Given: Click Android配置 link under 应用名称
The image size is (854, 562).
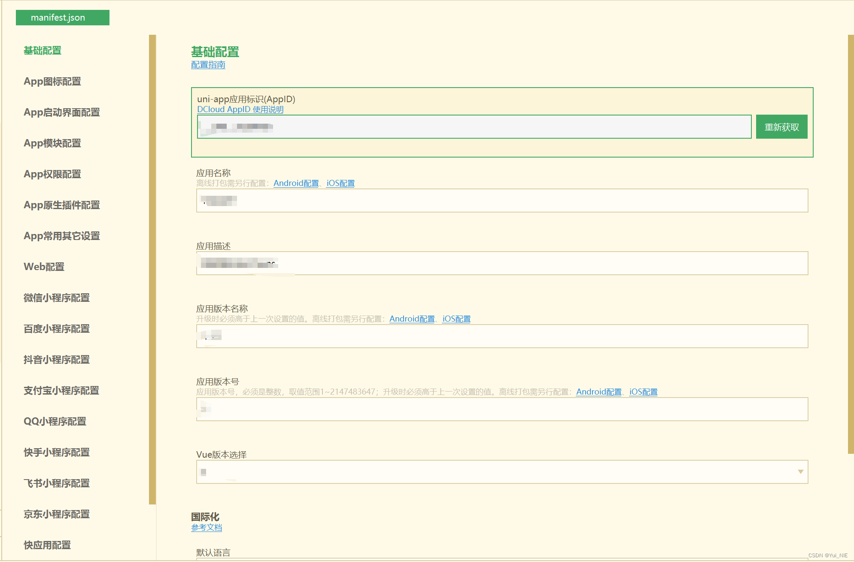Looking at the screenshot, I should (x=296, y=183).
